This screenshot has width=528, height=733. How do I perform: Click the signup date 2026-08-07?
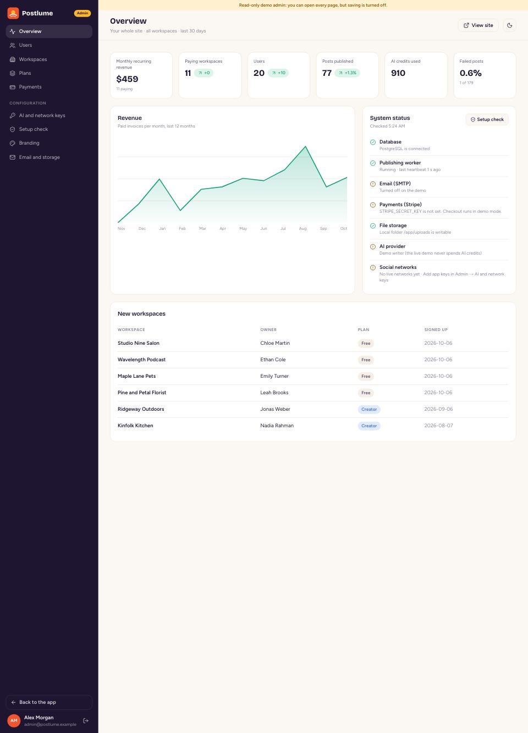click(x=438, y=426)
